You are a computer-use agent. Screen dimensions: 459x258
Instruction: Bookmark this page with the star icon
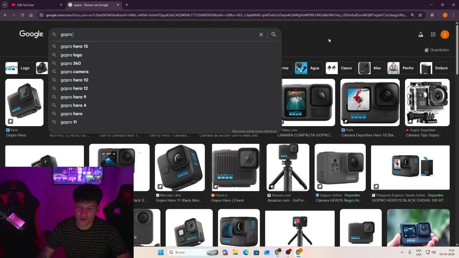click(x=420, y=15)
